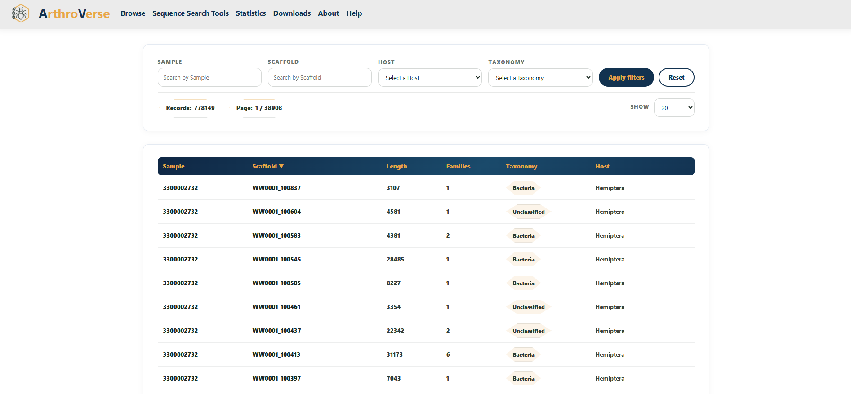
Task: Click the Page: 1 / 38908 indicator
Action: tap(259, 108)
